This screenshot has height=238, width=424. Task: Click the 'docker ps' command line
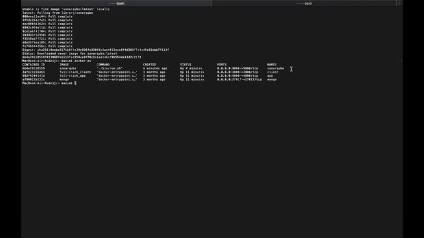coord(56,61)
